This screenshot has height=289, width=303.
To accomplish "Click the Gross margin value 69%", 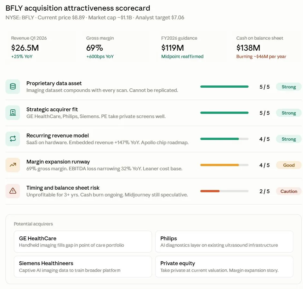I will tap(94, 48).
